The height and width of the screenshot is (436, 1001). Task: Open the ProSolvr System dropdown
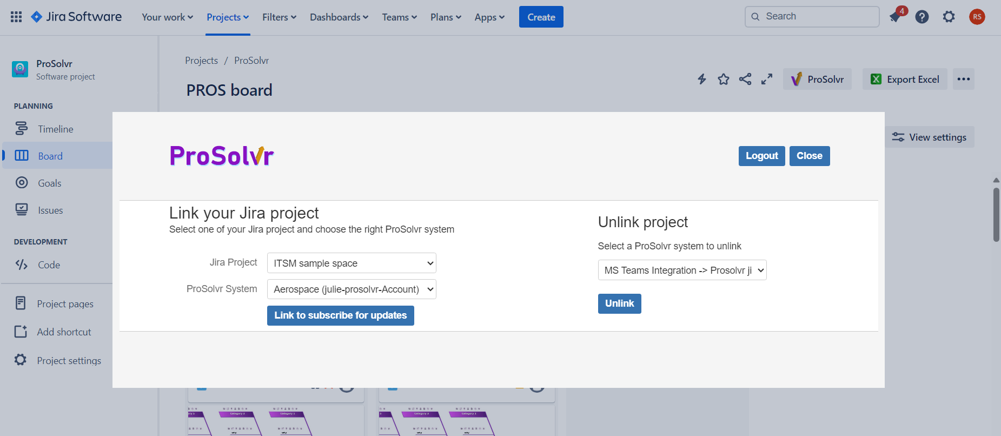coord(352,289)
